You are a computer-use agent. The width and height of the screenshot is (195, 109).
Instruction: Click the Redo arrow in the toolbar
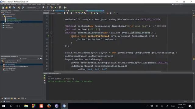tap(23, 8)
